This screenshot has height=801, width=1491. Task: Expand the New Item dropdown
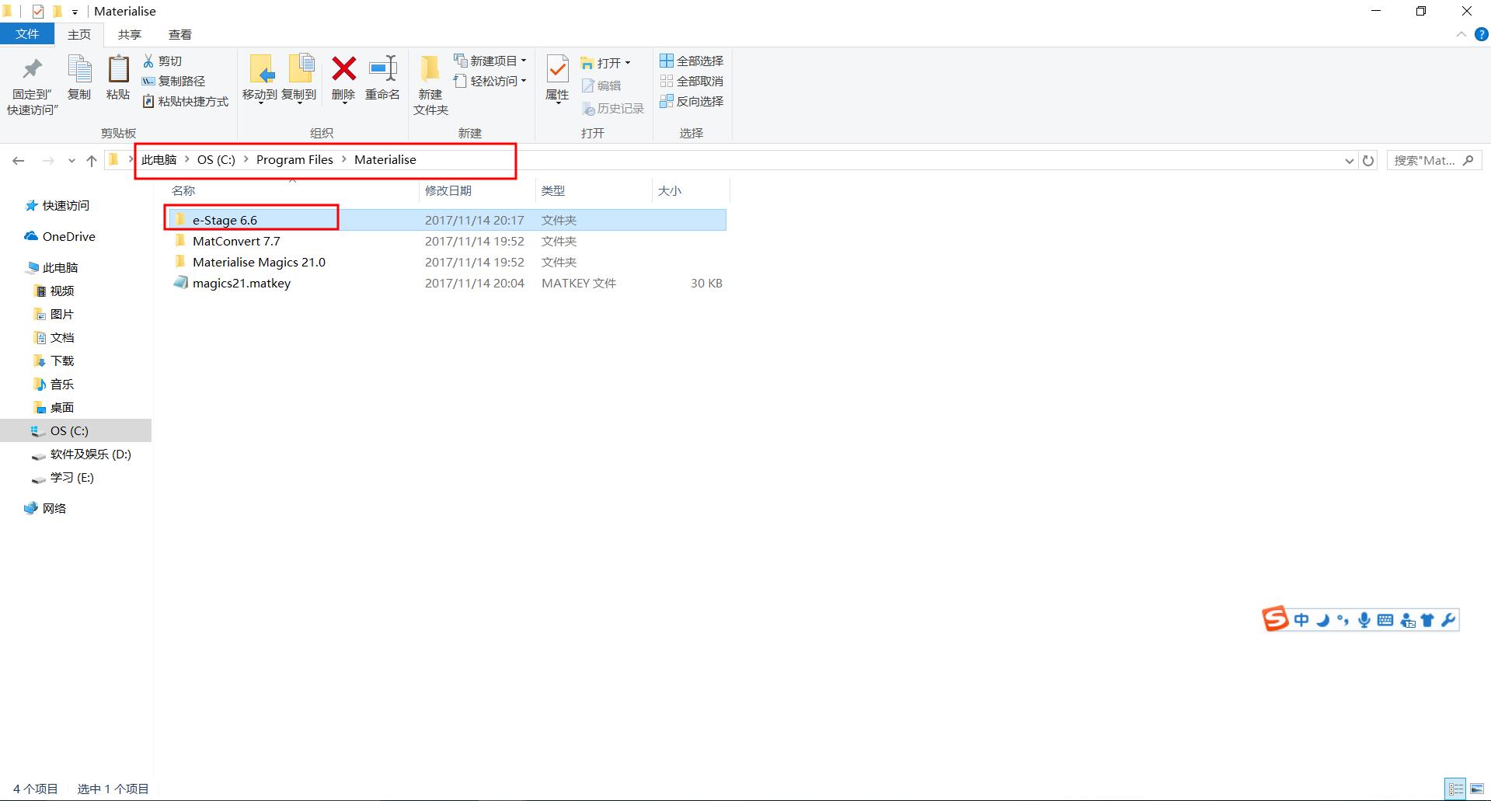click(x=491, y=61)
